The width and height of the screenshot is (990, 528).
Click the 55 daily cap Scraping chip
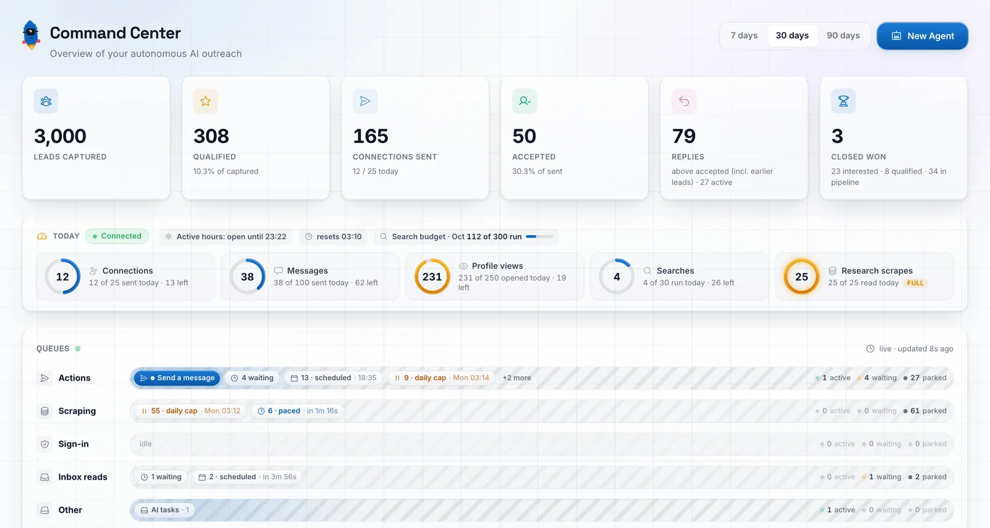tap(191, 411)
